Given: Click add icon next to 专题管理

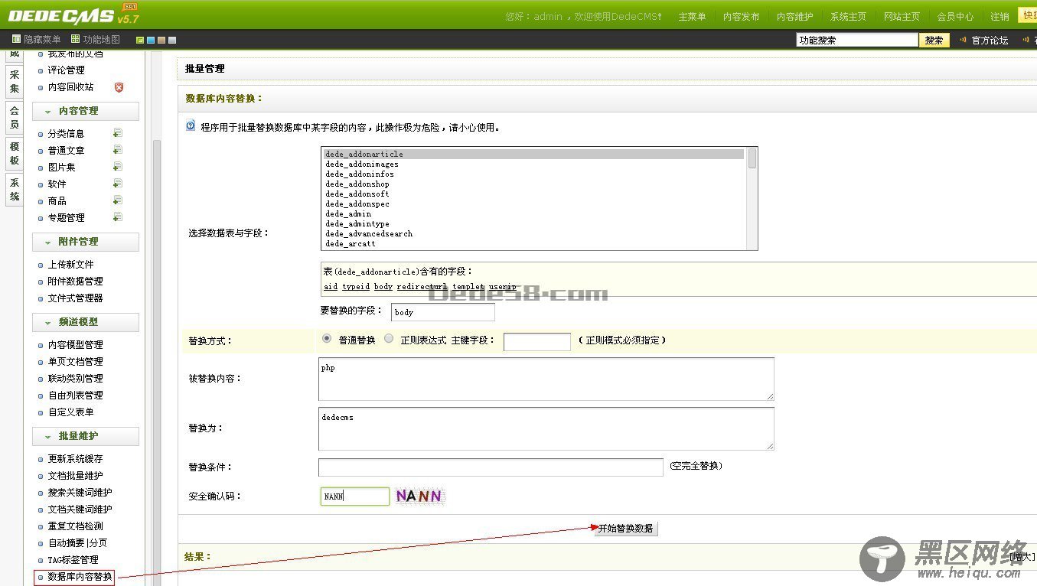Looking at the screenshot, I should (x=117, y=217).
